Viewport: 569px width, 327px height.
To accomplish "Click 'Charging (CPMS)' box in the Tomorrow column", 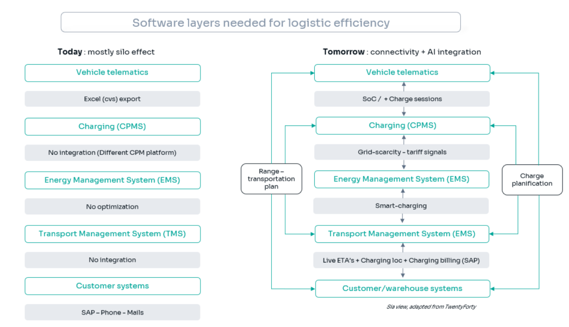I will (x=403, y=126).
